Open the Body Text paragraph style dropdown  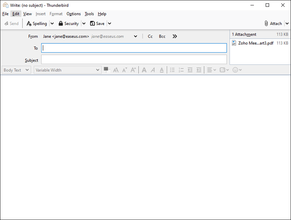(16, 70)
